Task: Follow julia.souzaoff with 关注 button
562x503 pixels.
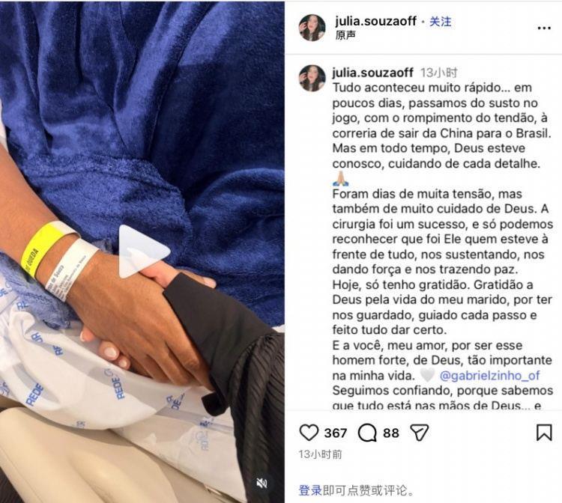Action: pyautogui.click(x=440, y=22)
